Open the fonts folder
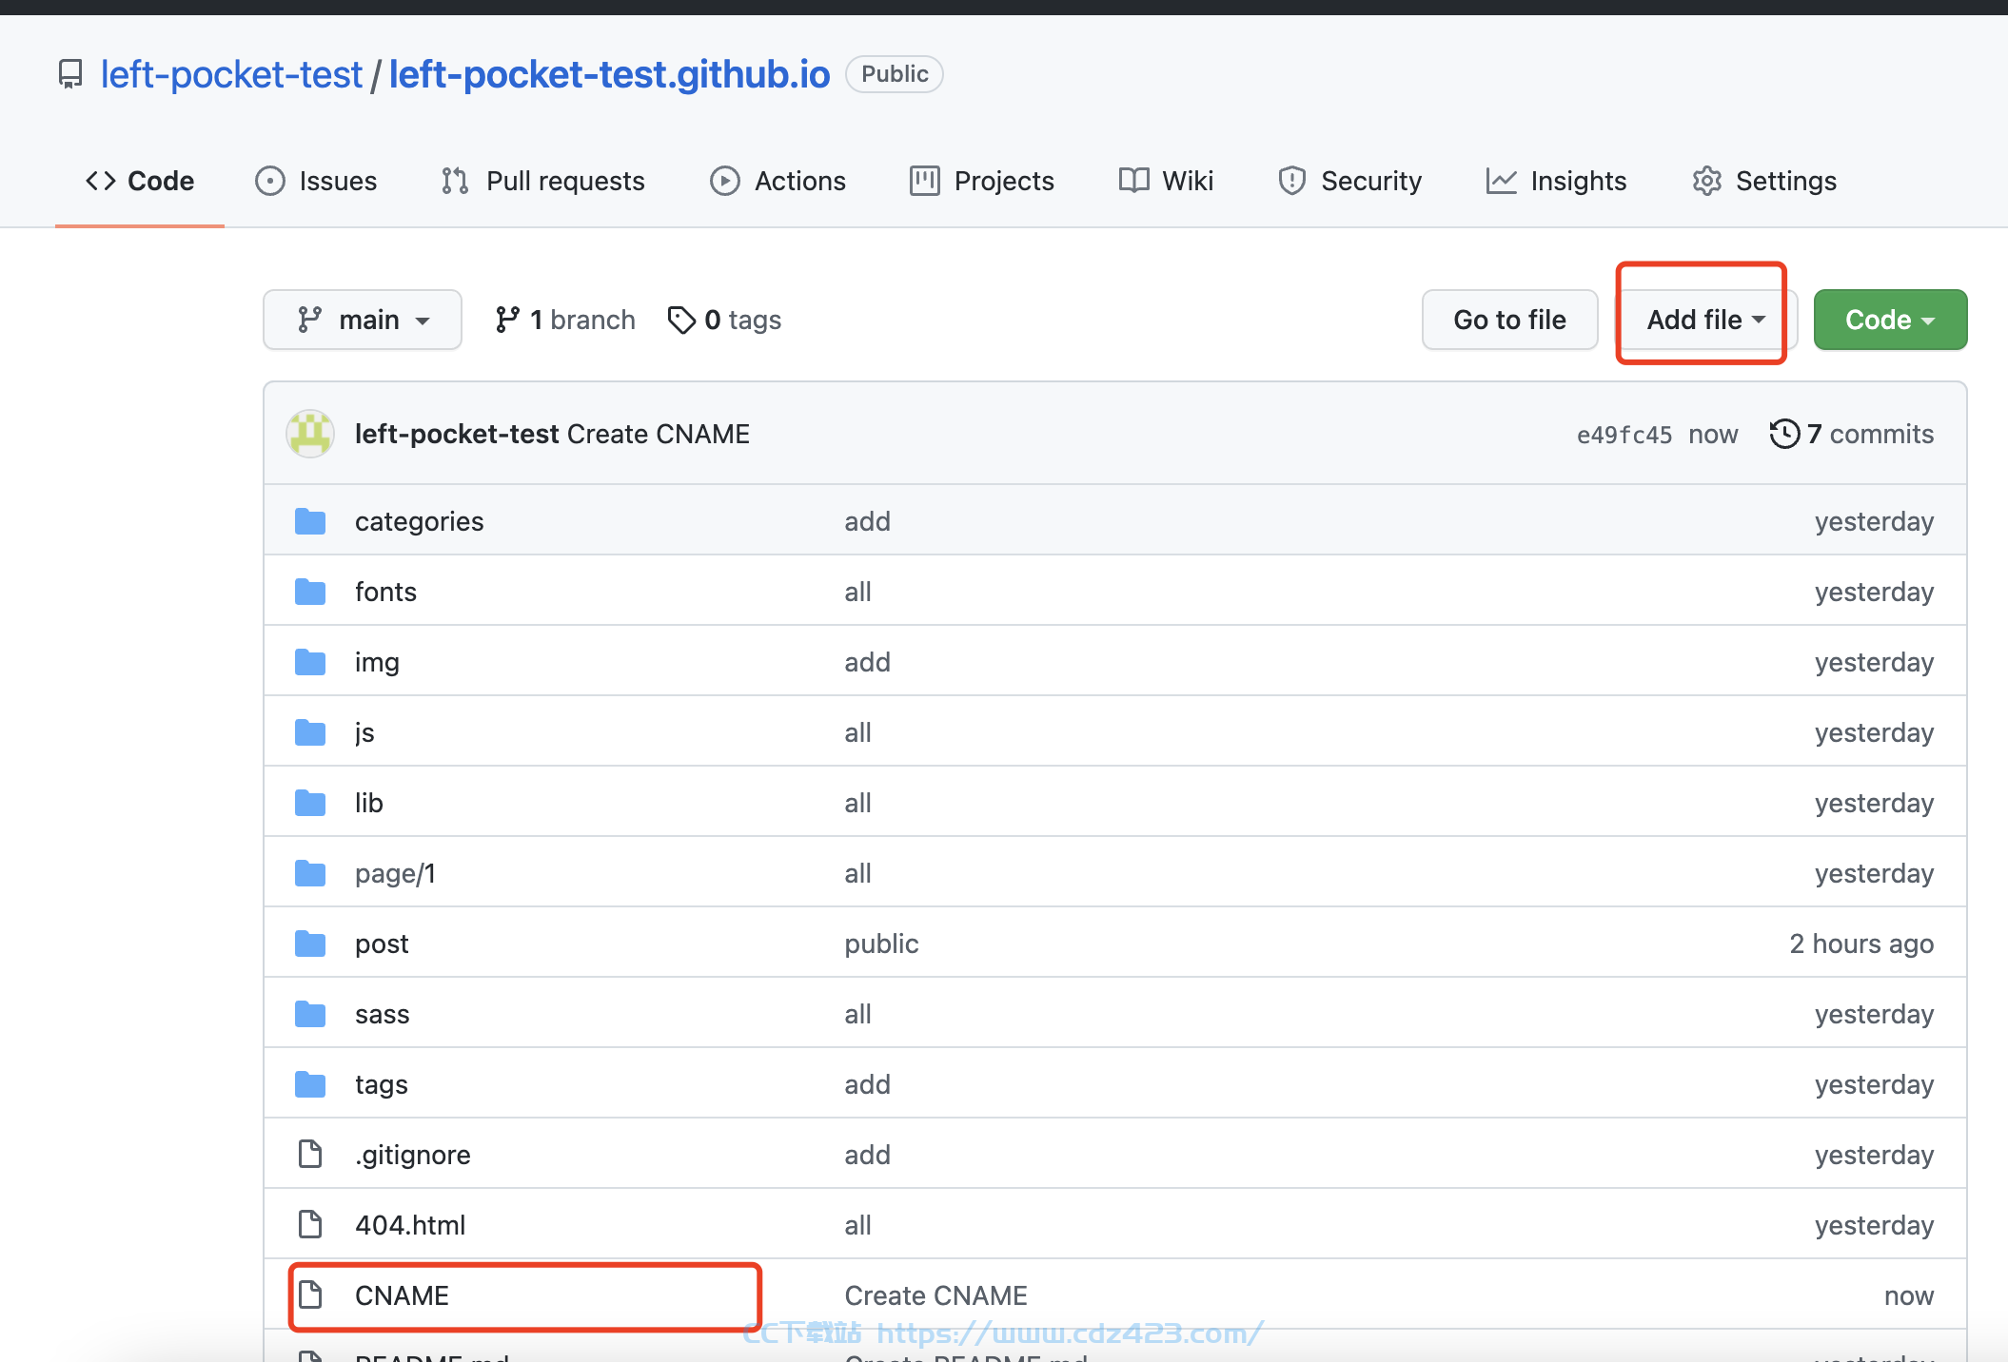 point(385,592)
